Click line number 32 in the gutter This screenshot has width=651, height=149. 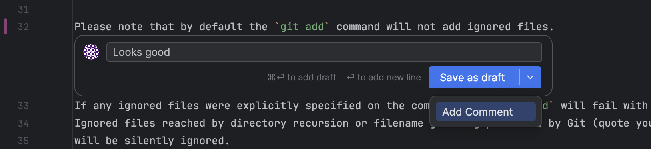tap(23, 27)
